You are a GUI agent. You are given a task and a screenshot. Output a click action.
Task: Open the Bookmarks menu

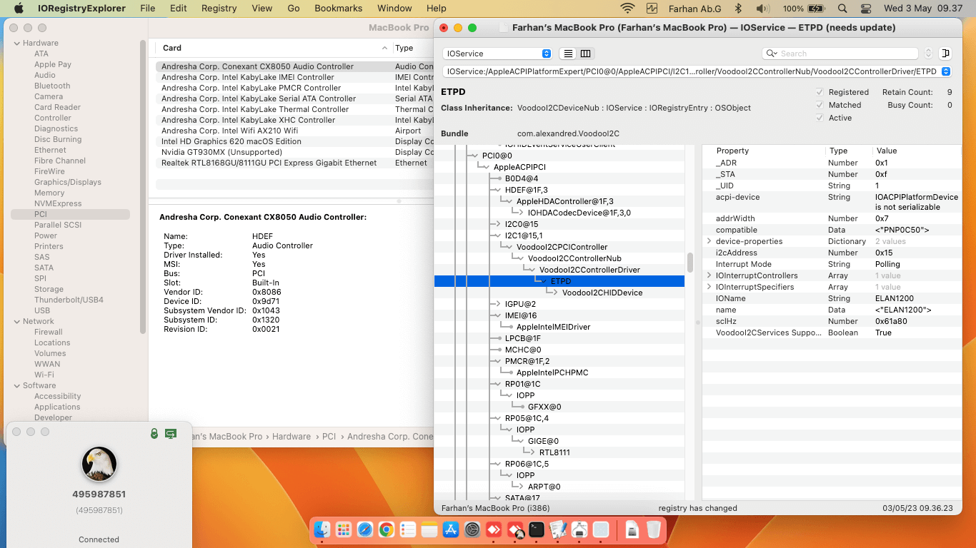338,9
